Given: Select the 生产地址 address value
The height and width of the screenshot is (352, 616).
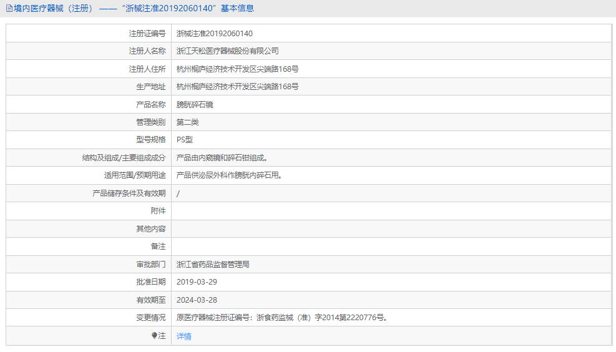Looking at the screenshot, I should [x=237, y=86].
